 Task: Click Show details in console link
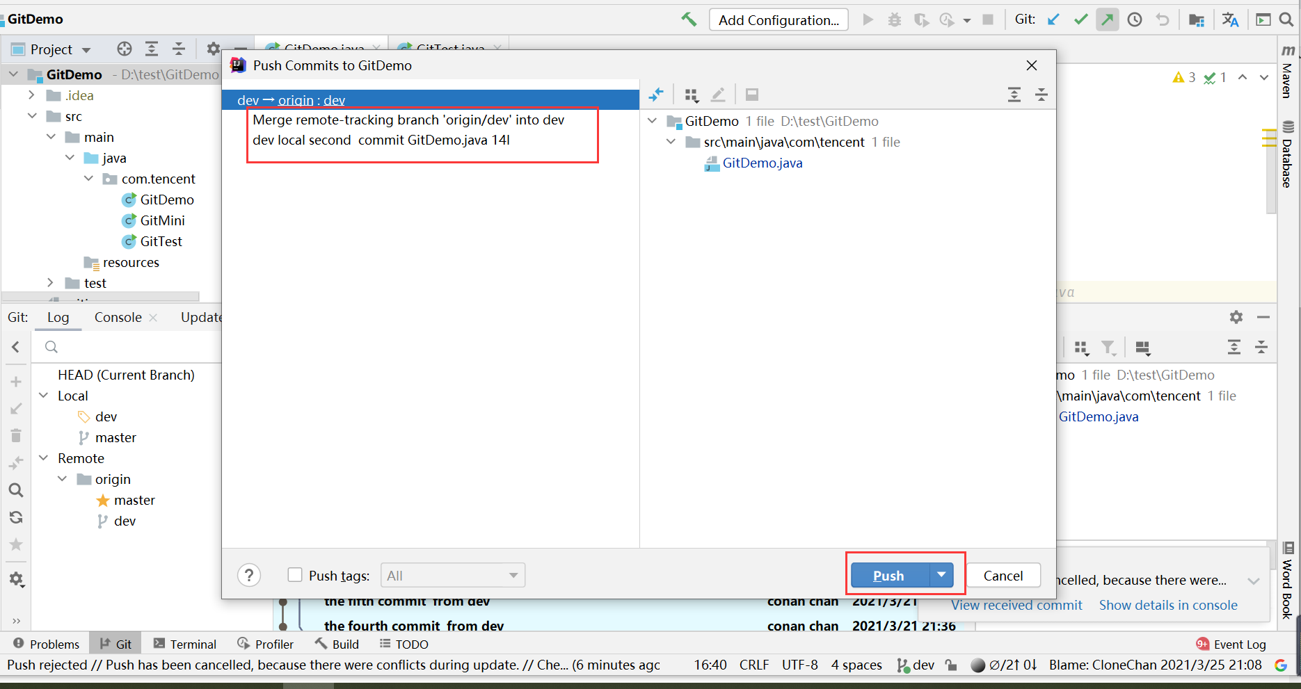[1168, 605]
